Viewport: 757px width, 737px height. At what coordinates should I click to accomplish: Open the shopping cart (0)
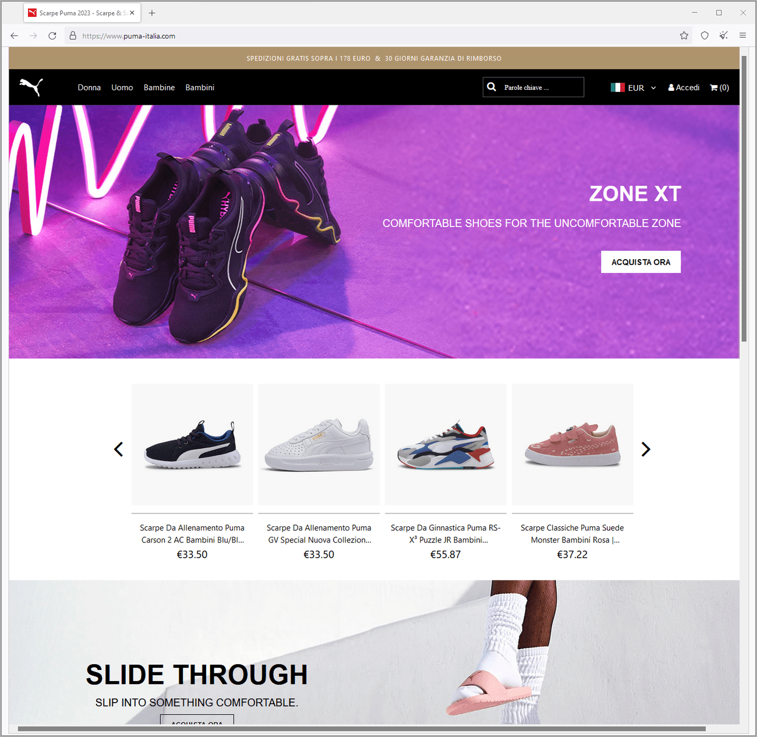click(719, 87)
